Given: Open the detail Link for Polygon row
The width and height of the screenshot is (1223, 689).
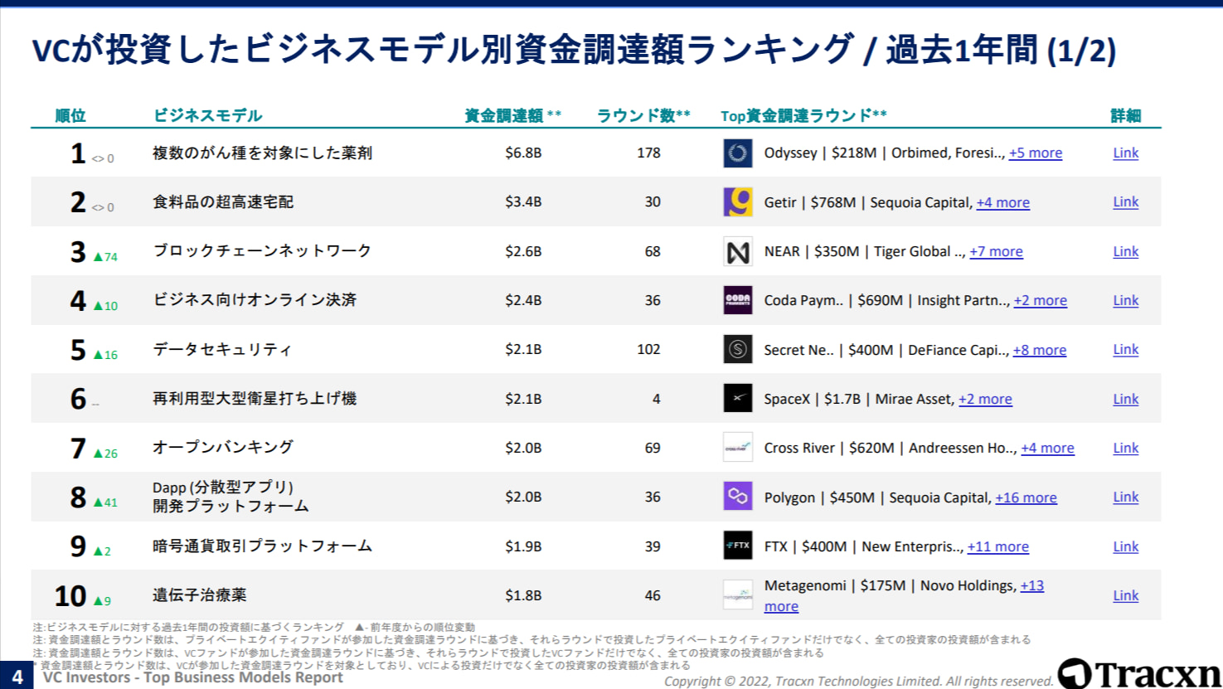Looking at the screenshot, I should 1126,497.
